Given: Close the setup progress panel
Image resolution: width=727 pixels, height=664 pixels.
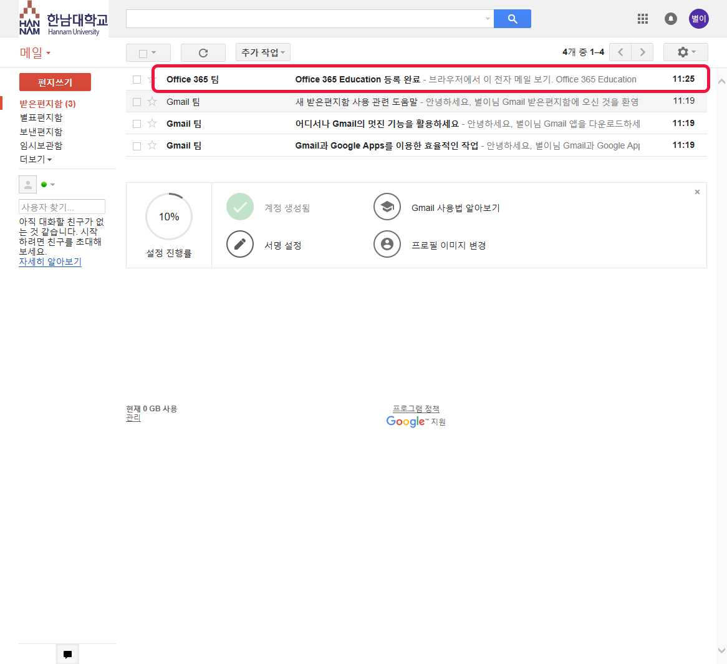Looking at the screenshot, I should click(x=697, y=192).
